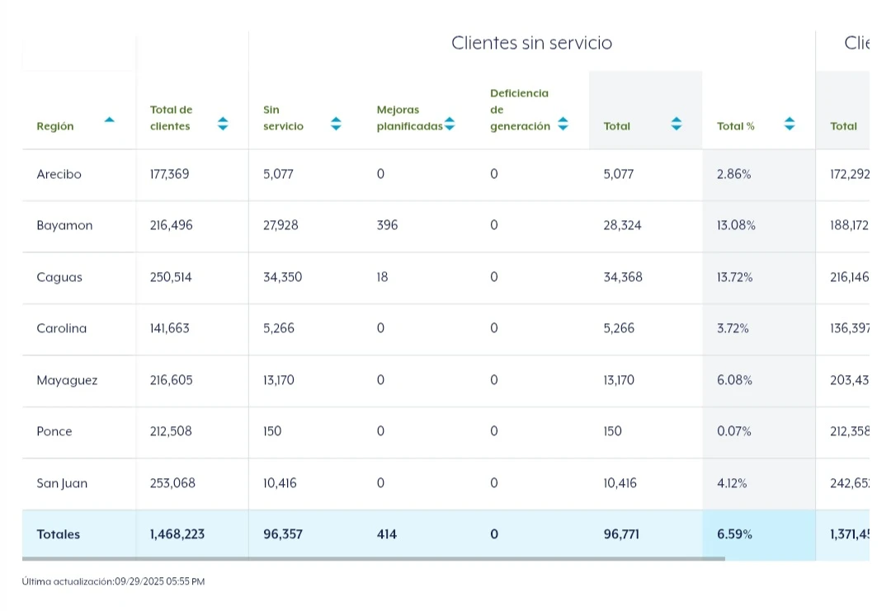Select the Clientes sin servicio group header
The image size is (891, 611).
(531, 44)
